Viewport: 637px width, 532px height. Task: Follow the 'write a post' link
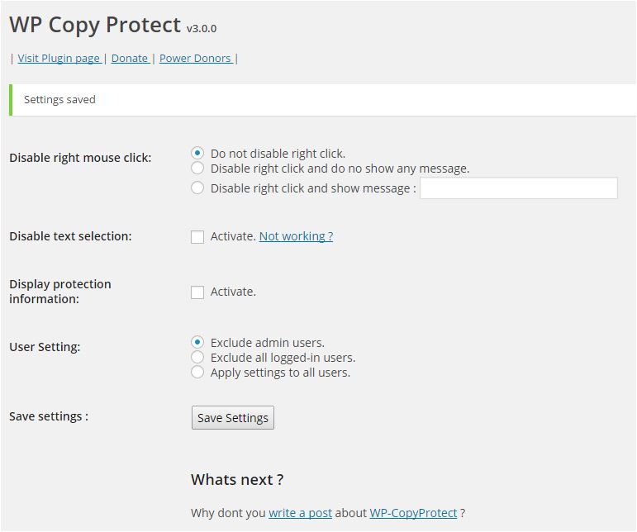300,513
